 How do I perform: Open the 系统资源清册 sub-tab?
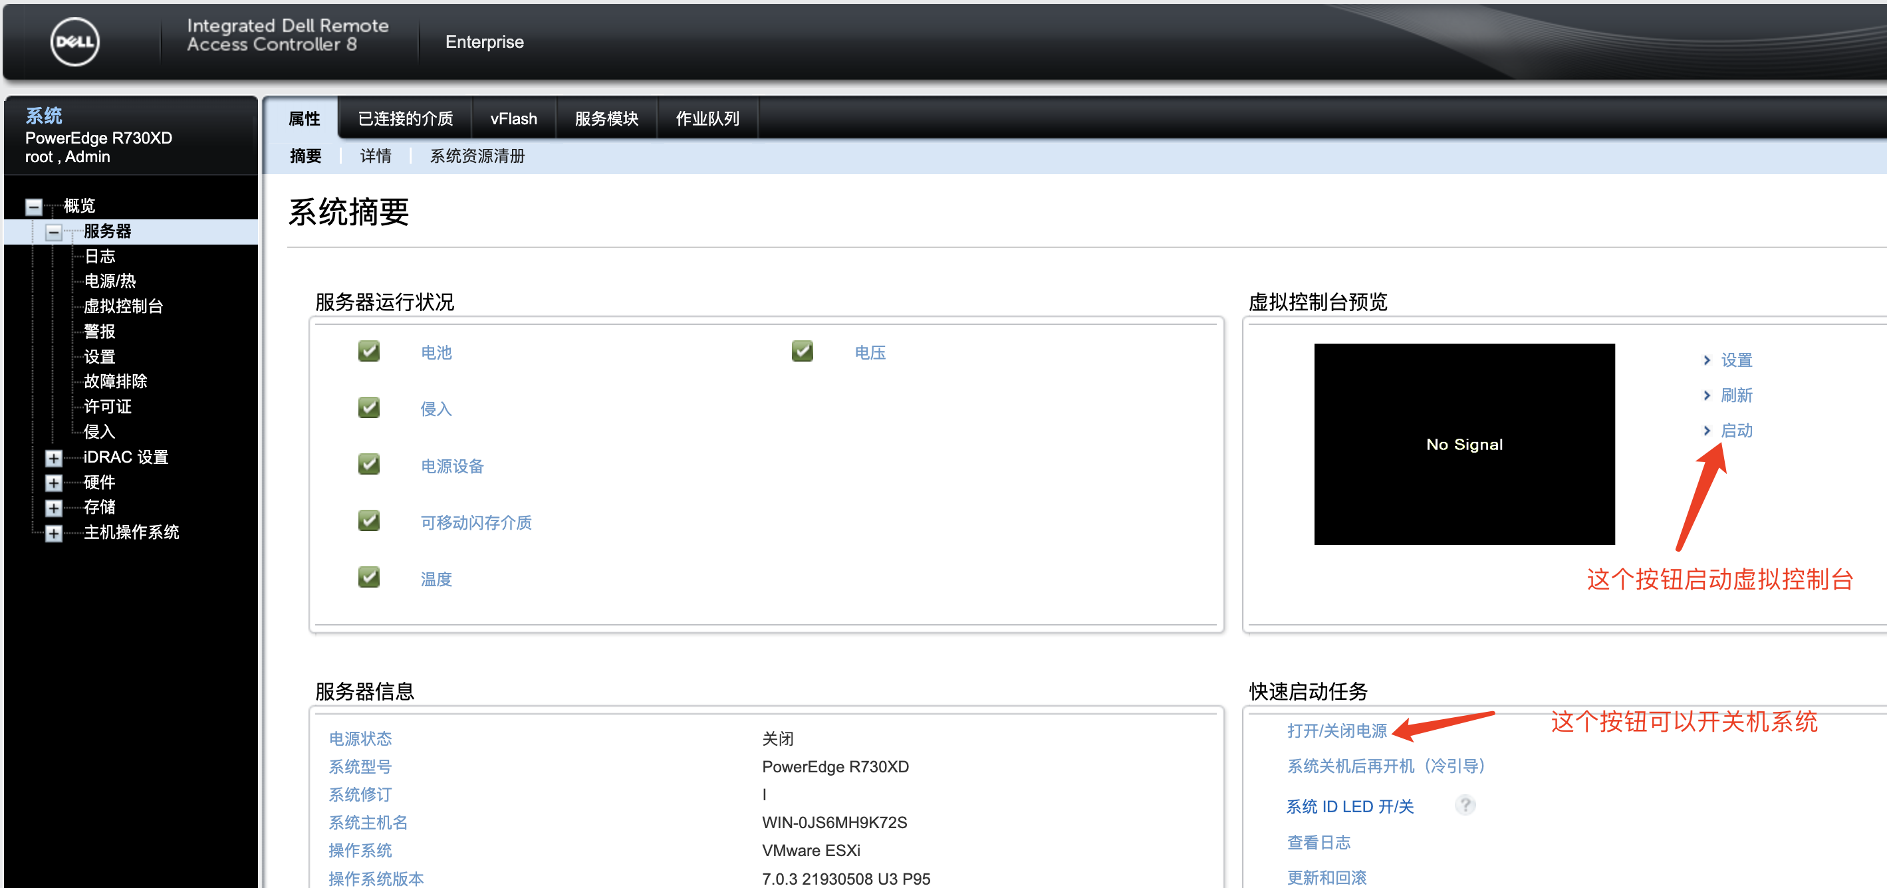tap(477, 156)
